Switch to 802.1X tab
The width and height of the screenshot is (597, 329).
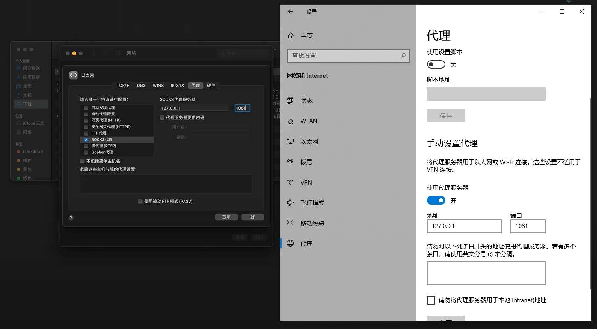tap(177, 86)
